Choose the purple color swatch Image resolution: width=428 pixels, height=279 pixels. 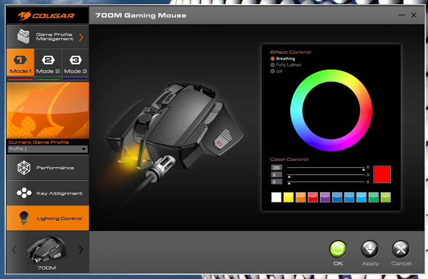tap(325, 197)
